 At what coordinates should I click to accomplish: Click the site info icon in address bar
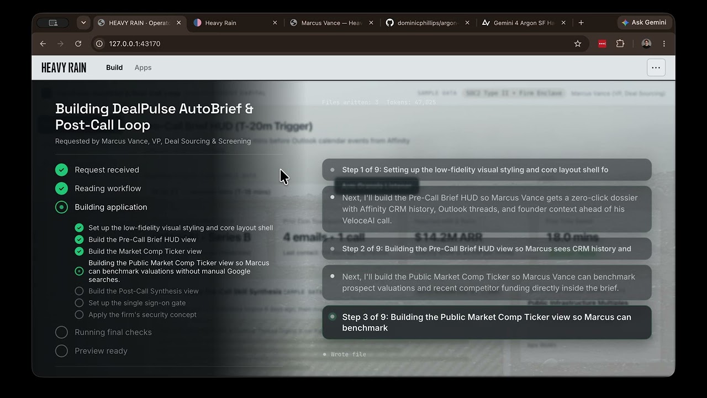99,44
